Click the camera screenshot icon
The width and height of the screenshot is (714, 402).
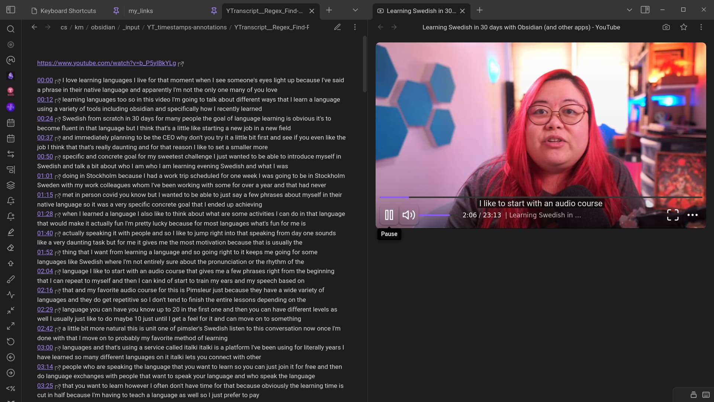666,27
